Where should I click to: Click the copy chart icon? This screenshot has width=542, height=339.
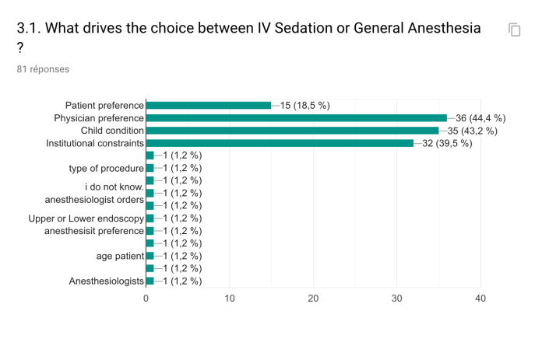(x=514, y=30)
